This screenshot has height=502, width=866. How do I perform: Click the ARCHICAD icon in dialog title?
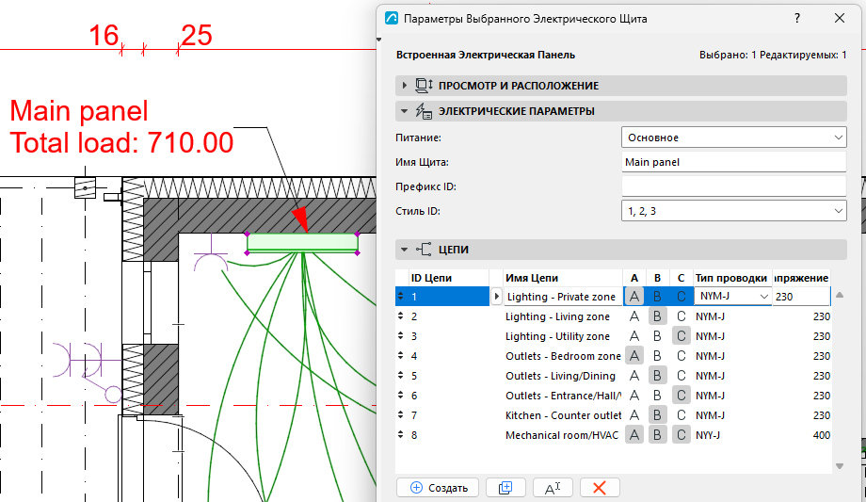pos(392,18)
